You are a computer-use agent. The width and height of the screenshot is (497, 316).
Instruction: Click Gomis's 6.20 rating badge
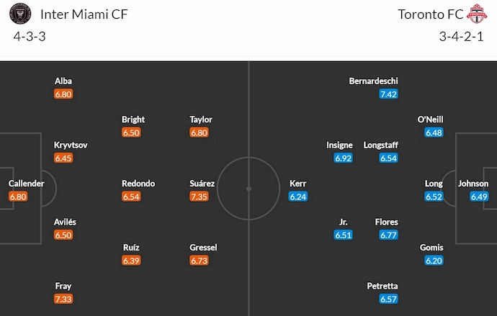(x=434, y=260)
